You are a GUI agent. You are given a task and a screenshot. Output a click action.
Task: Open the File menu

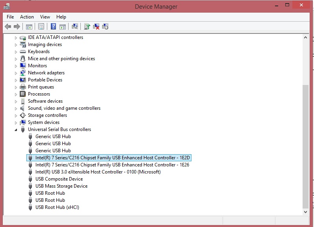10,17
